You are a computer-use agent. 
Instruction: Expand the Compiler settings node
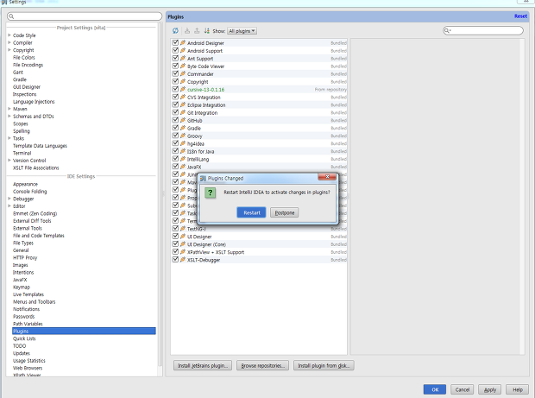[x=9, y=42]
